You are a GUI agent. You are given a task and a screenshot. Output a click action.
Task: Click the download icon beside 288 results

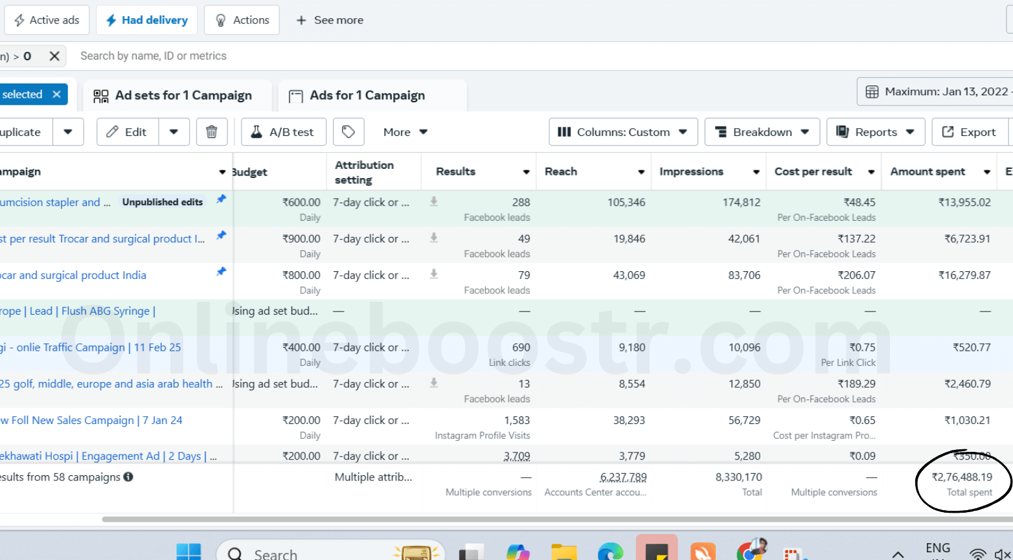tap(434, 202)
